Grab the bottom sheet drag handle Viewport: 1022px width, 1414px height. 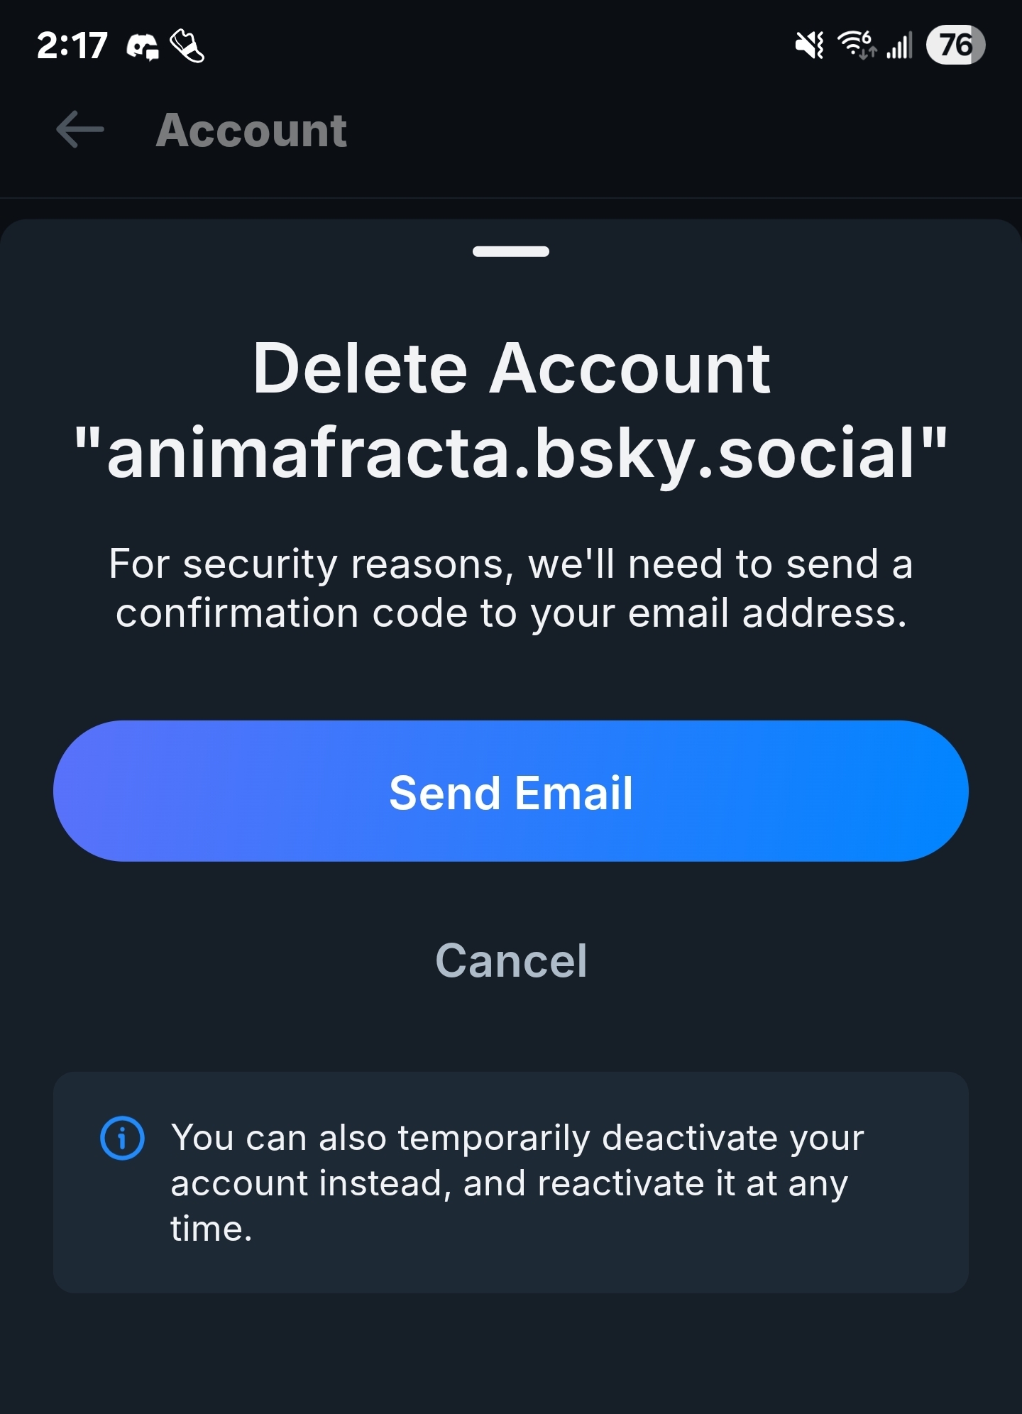[511, 251]
